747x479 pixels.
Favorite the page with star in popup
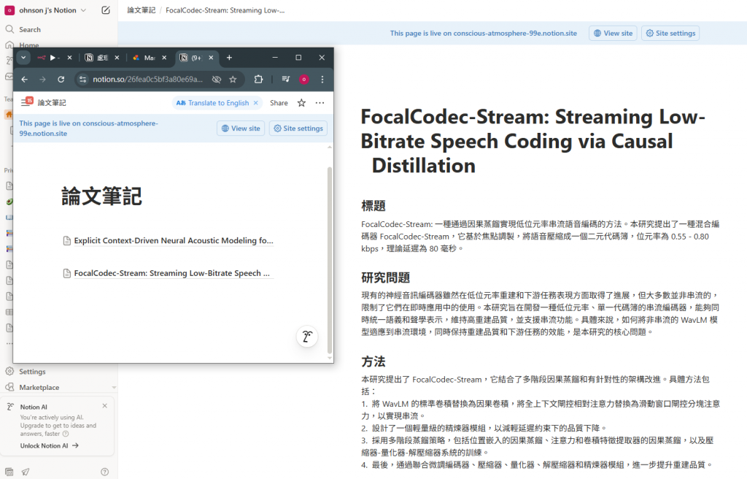301,102
